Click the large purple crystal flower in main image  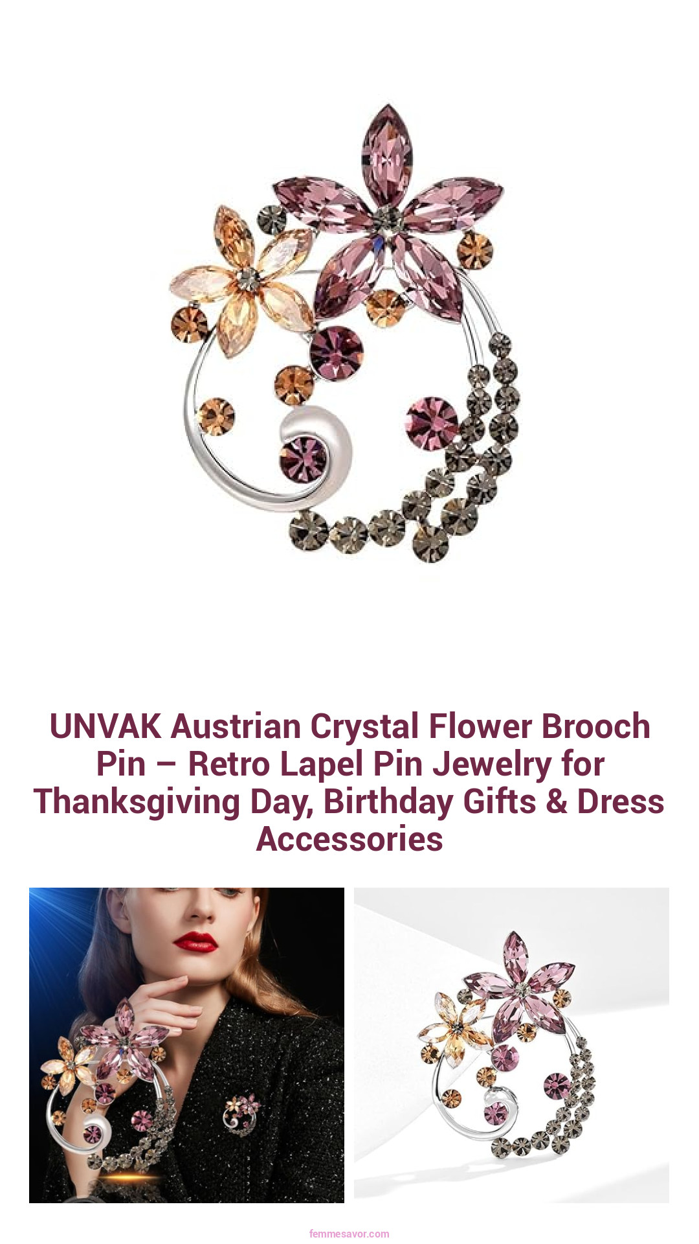(387, 217)
